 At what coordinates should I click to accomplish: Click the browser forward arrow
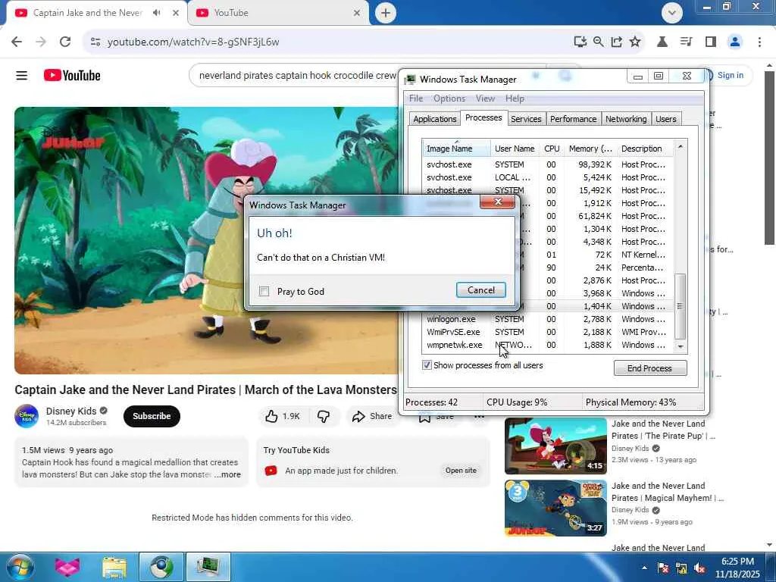(x=41, y=42)
